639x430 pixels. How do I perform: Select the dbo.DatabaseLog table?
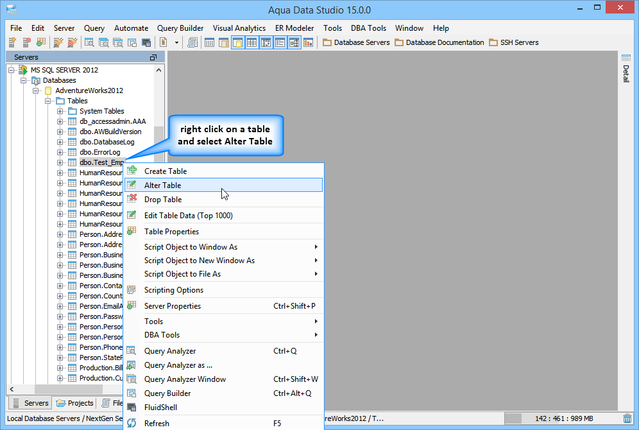click(107, 142)
